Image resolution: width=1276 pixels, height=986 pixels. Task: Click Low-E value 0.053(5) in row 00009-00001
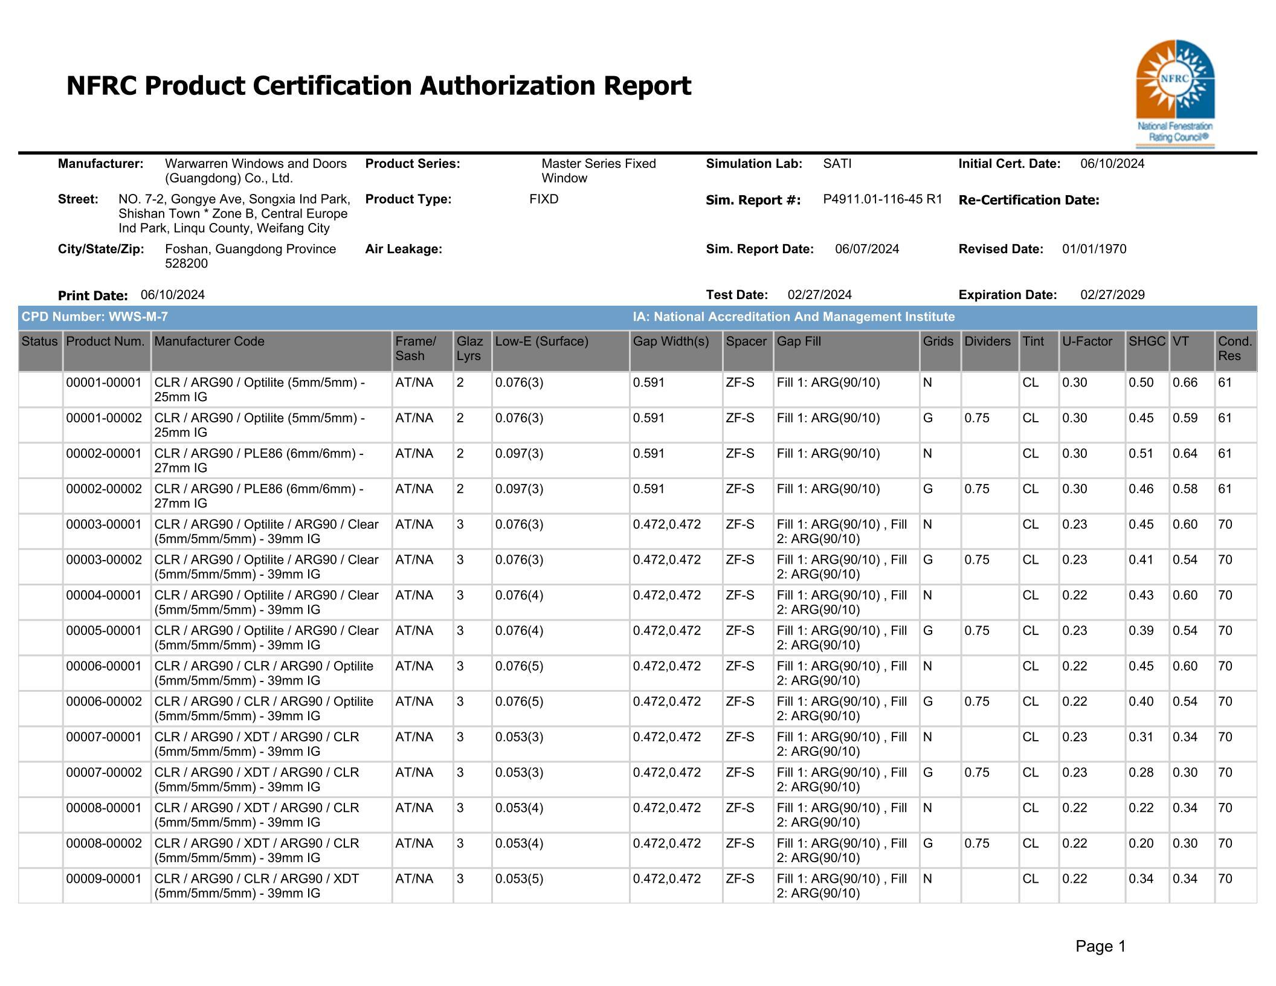(x=520, y=879)
